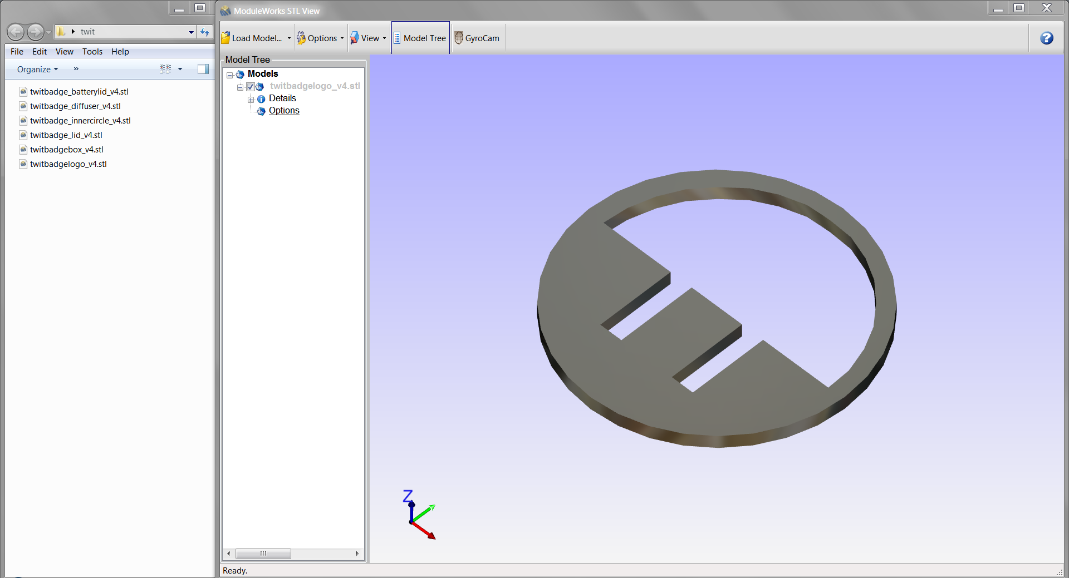1069x578 pixels.
Task: Collapse the Models root node
Action: (229, 75)
